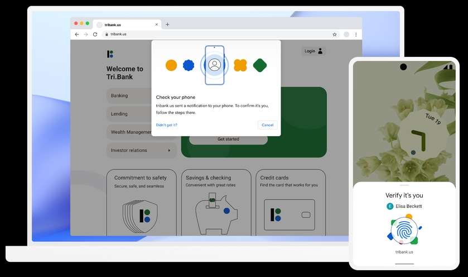Click the "Check your phone" heading
Viewport: 468px width, 277px height.
[176, 97]
